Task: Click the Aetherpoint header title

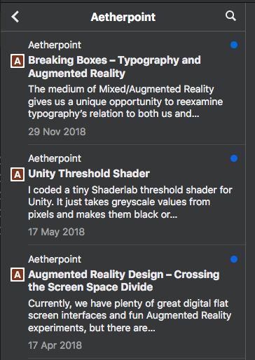Action: 123,17
